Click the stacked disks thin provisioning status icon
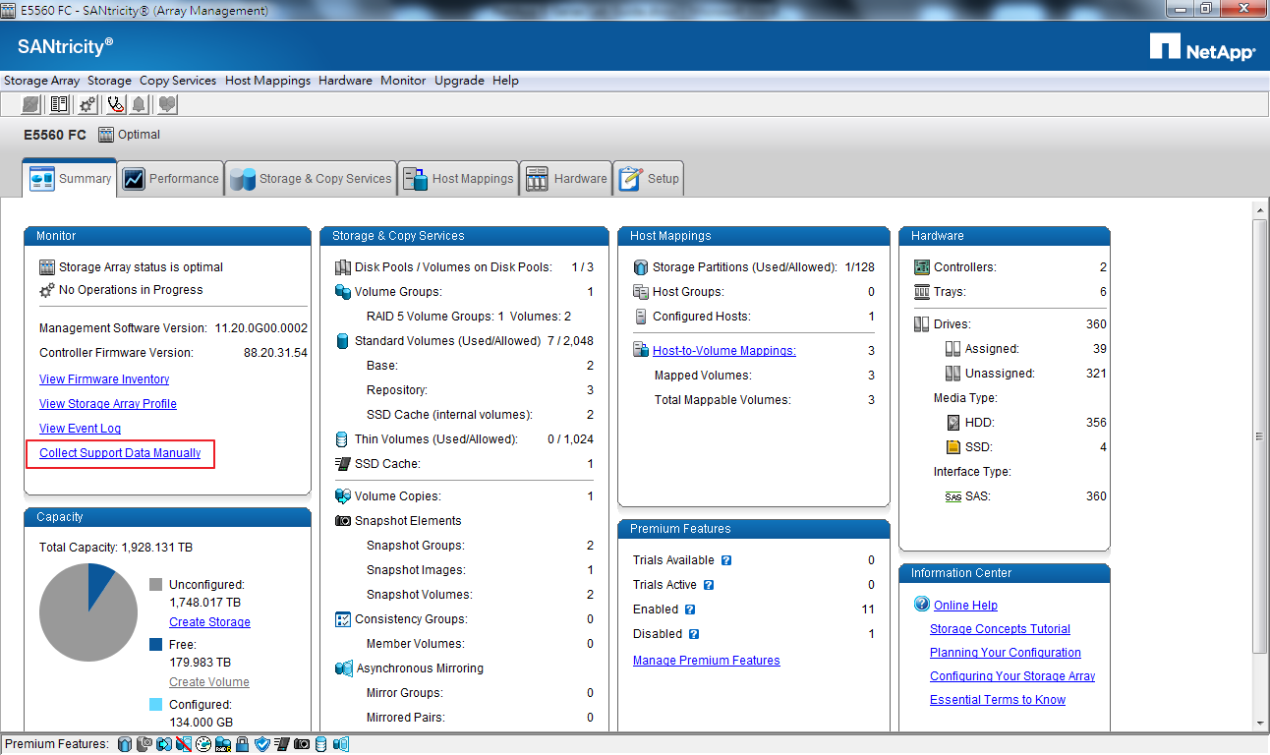 pos(320,744)
